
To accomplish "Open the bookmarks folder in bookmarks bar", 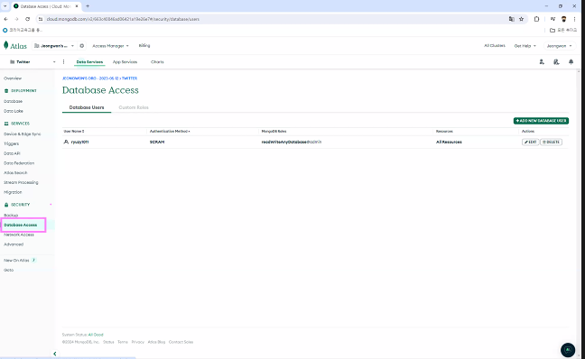I will (x=563, y=30).
